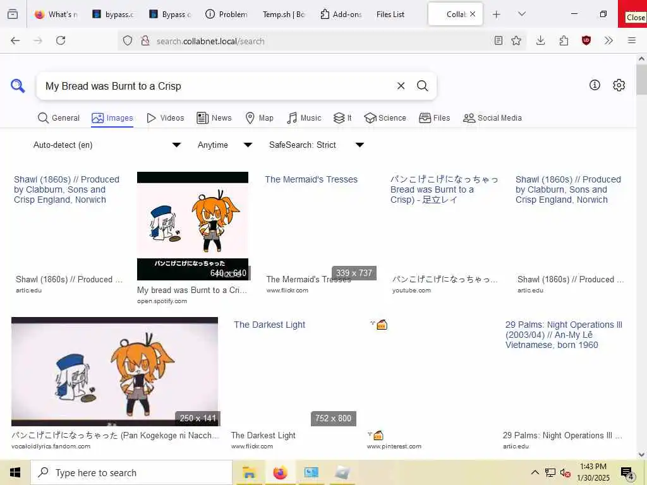This screenshot has width=647, height=485.
Task: Bookmark this page with star icon
Action: [x=516, y=40]
